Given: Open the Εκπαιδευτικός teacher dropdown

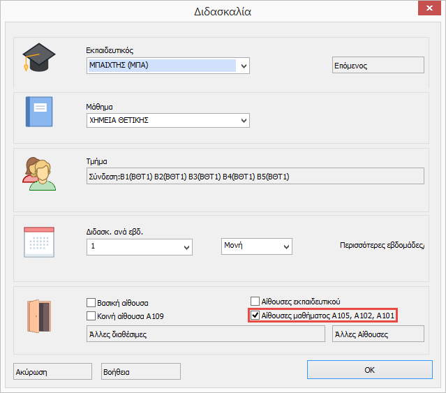Looking at the screenshot, I should [243, 66].
